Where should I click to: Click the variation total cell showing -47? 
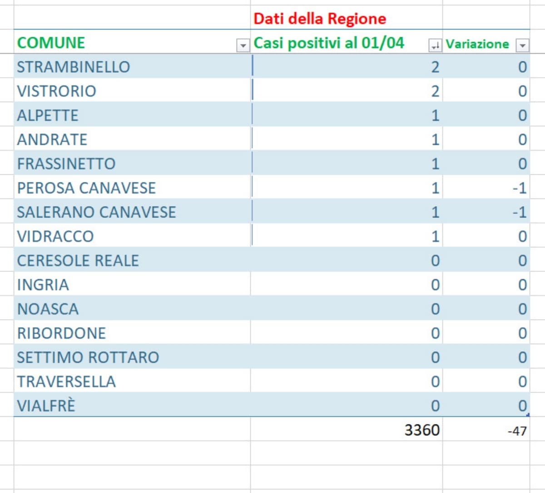coord(517,430)
